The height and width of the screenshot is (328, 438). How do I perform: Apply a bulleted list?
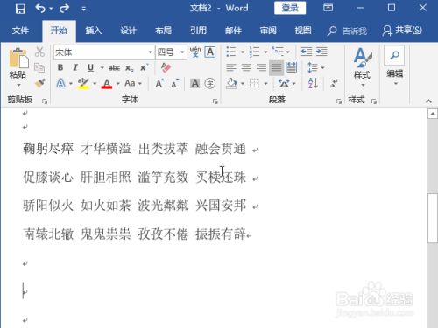tap(231, 52)
